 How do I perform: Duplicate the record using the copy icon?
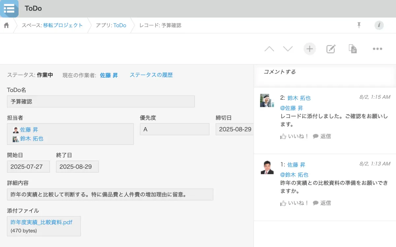(x=353, y=49)
